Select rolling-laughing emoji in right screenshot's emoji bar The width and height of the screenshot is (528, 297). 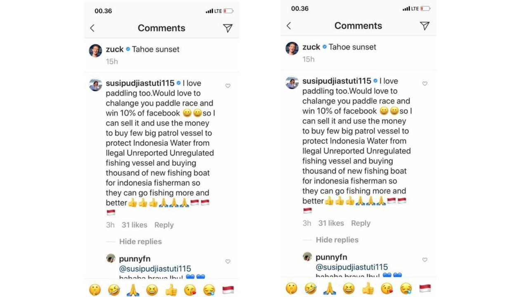pyautogui.click(x=310, y=289)
